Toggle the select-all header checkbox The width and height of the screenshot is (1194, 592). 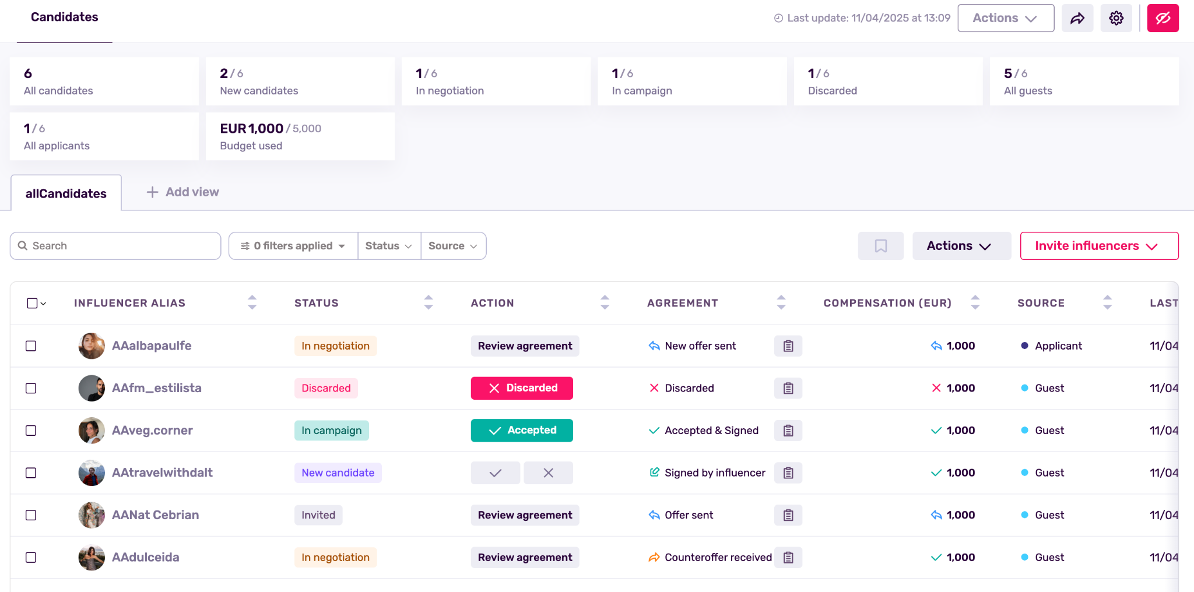click(32, 303)
